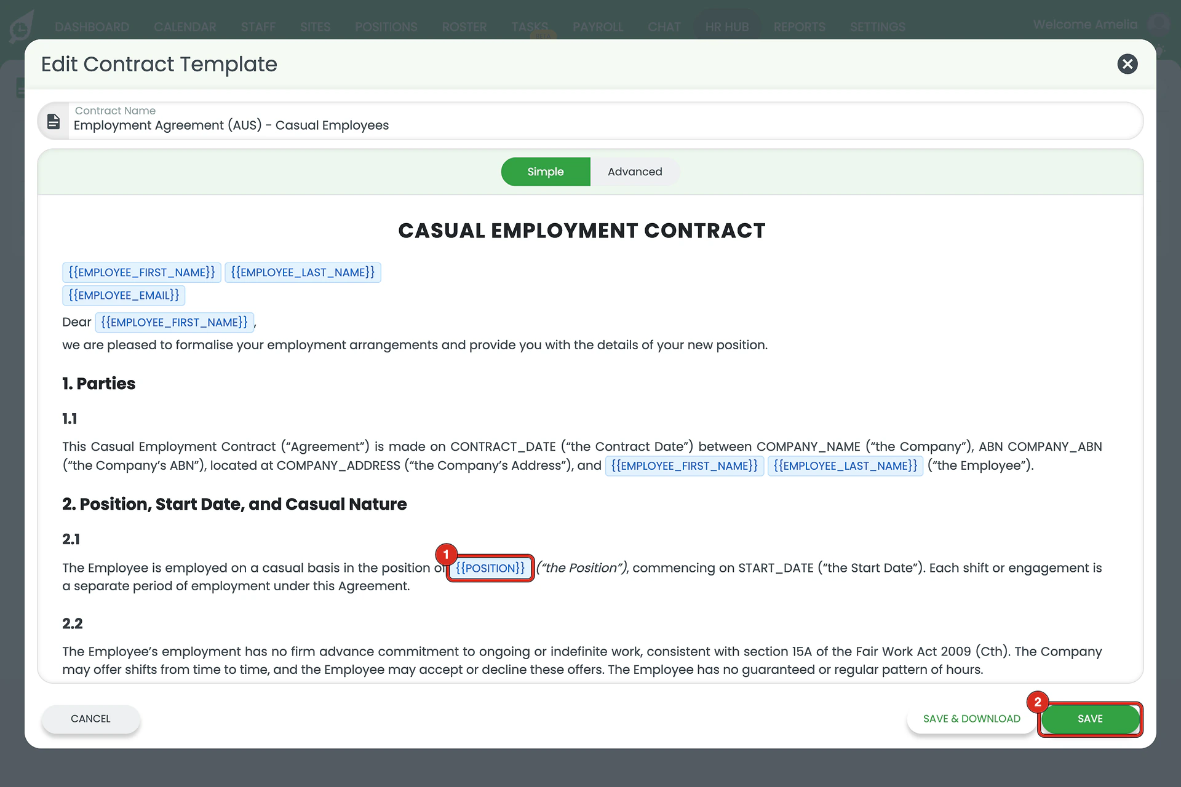The width and height of the screenshot is (1181, 787).
Task: Click the CASUAL EMPLOYMENT CONTRACT heading
Action: (582, 231)
